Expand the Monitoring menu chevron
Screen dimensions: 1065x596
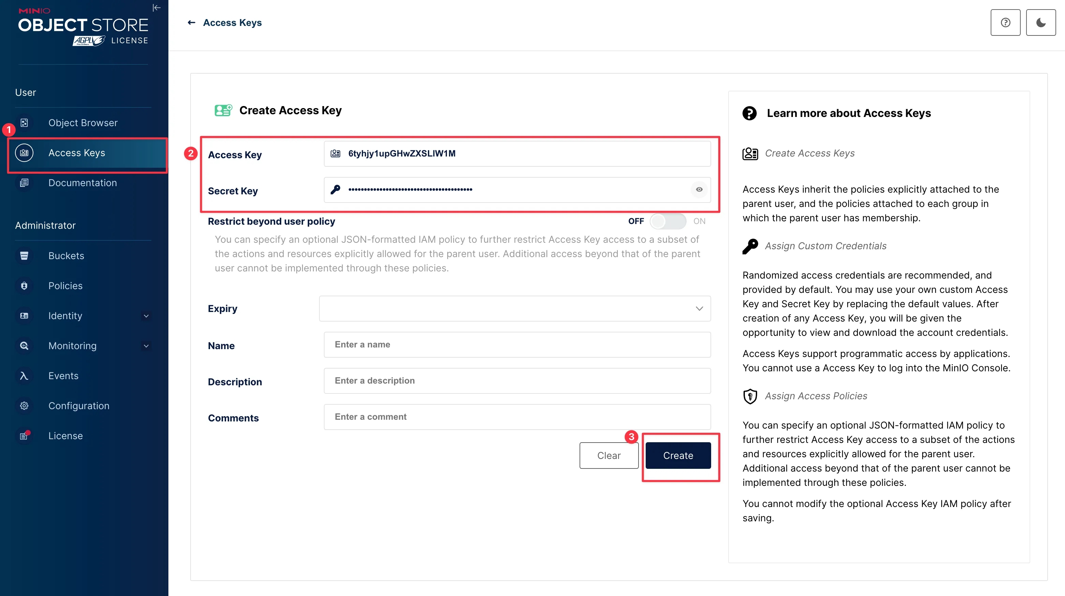(x=146, y=346)
